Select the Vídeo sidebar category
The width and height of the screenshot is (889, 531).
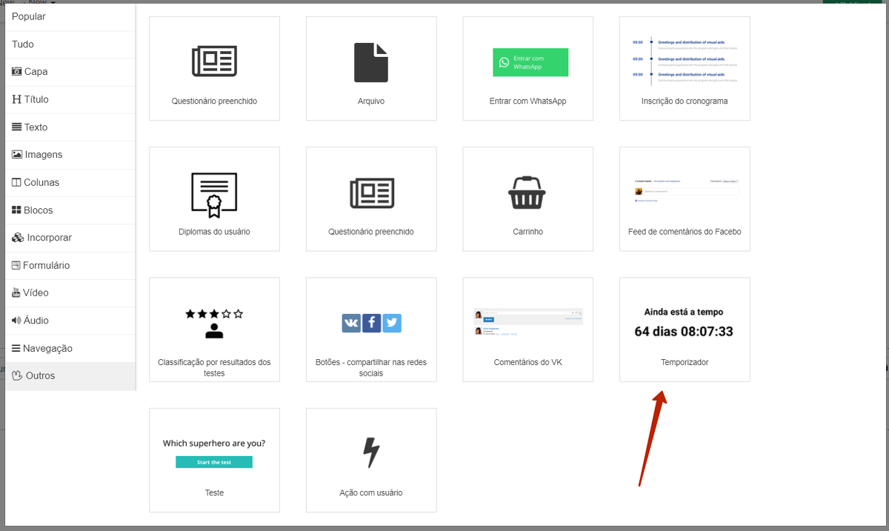pos(30,293)
